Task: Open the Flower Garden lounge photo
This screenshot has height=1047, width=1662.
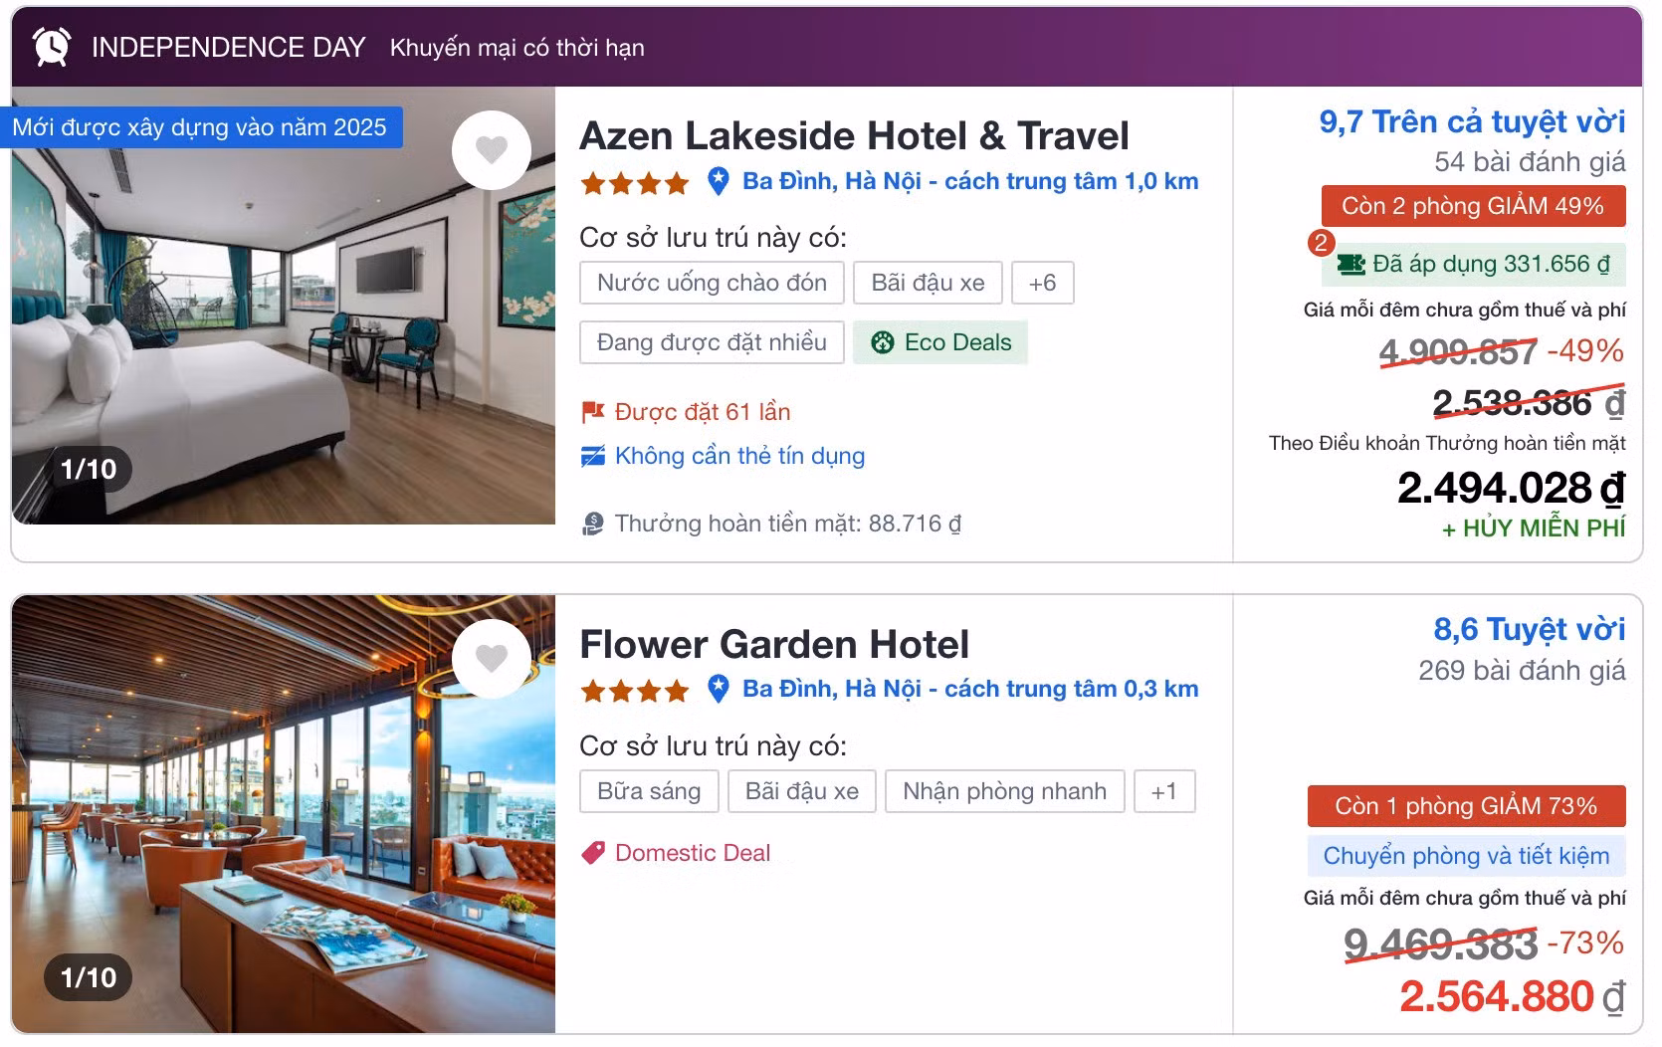Action: (x=284, y=814)
